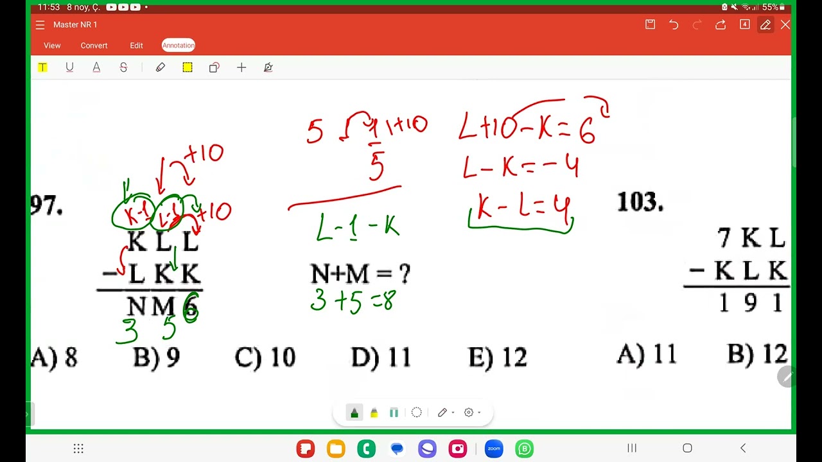Switch to the Annotation tab
Image resolution: width=822 pixels, height=462 pixels.
click(x=179, y=46)
